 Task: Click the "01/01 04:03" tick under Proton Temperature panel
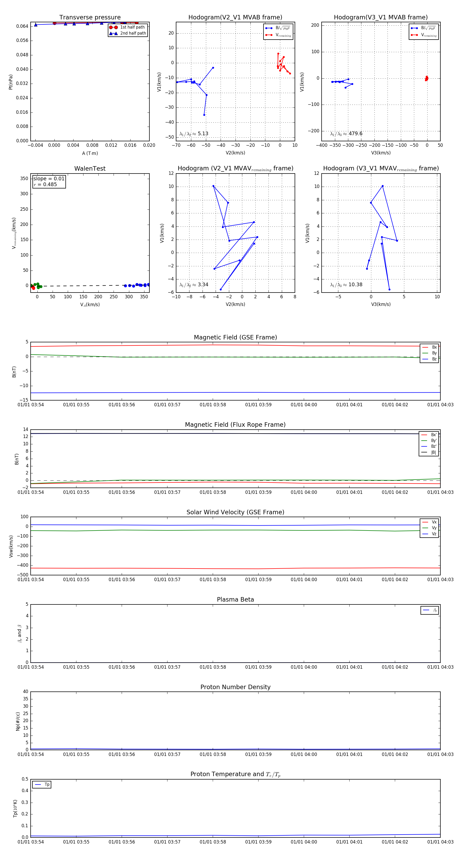(x=440, y=842)
